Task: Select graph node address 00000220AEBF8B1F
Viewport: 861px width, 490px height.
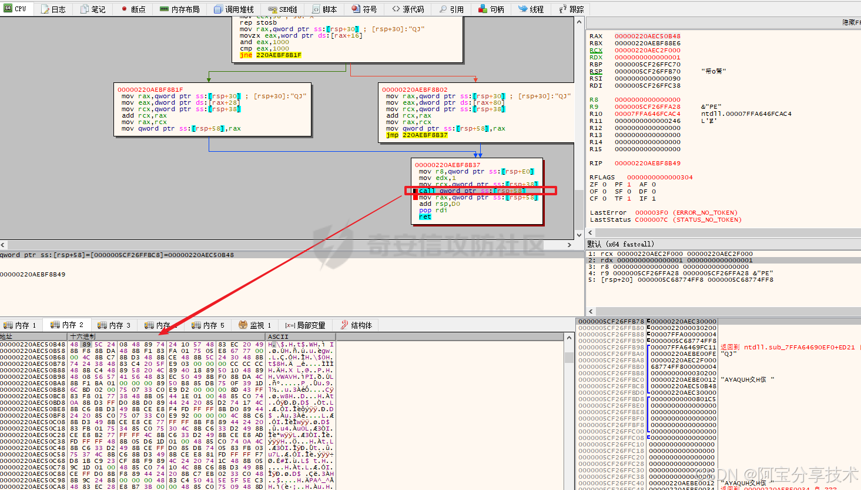Action: (150, 89)
